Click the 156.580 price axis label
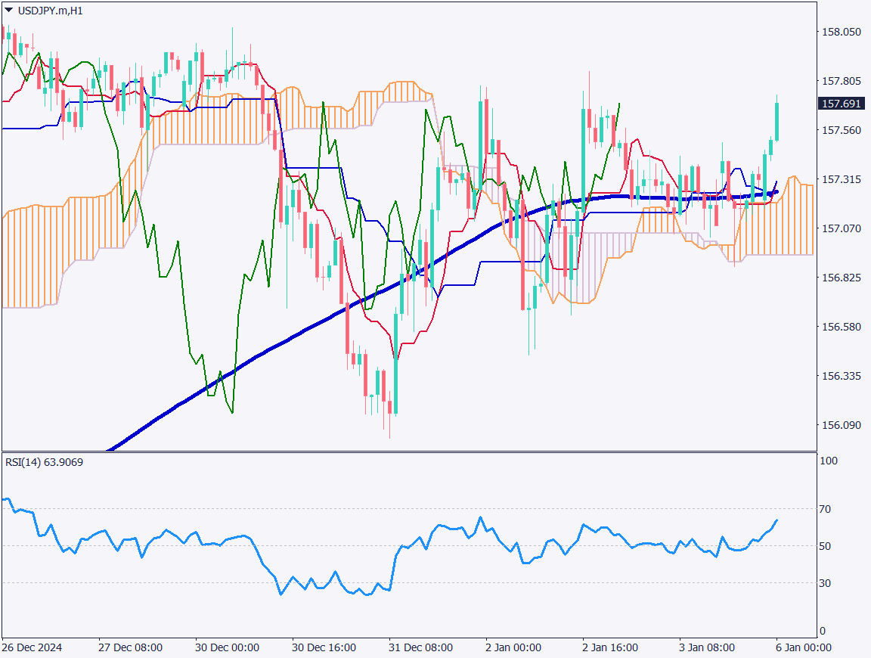Viewport: 871px width, 658px height. click(x=841, y=327)
